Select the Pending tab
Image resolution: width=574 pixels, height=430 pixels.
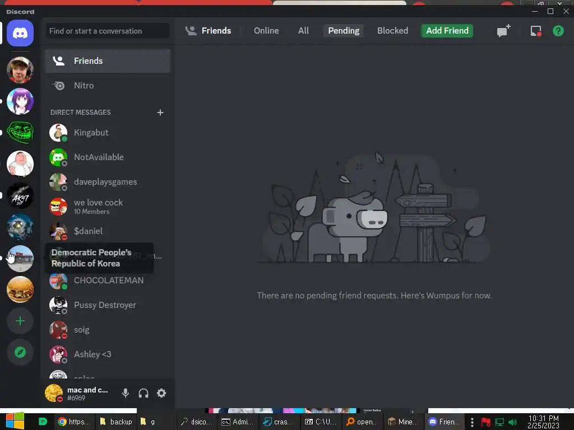coord(344,31)
